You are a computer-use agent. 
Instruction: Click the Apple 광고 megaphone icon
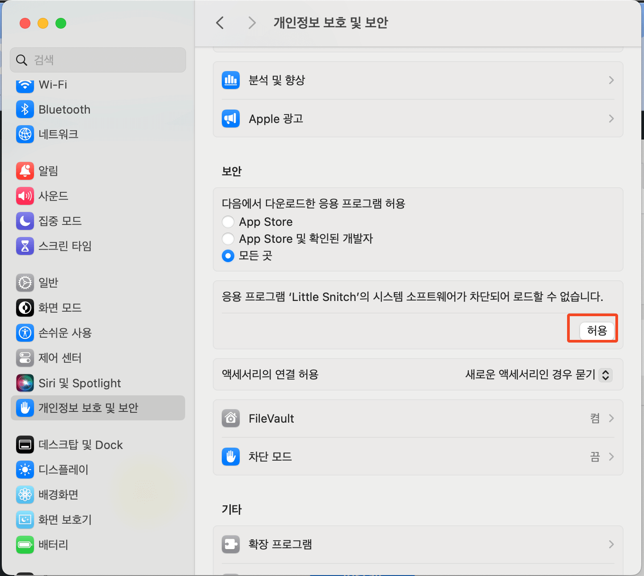tap(231, 119)
